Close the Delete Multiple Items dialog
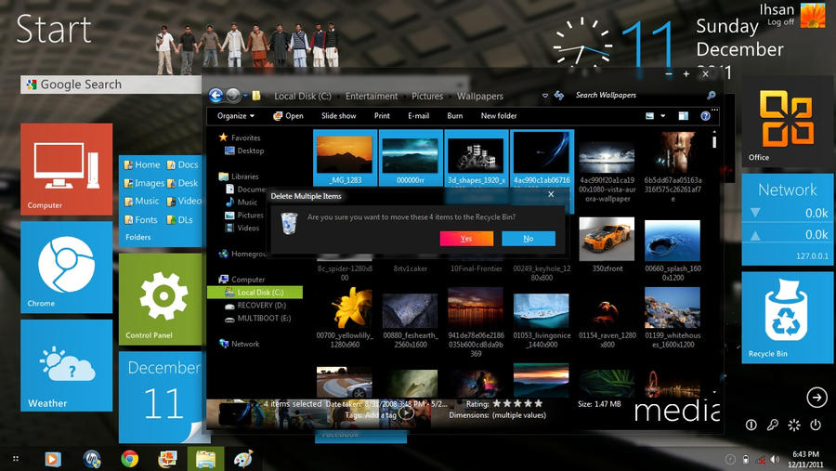The image size is (836, 471). (551, 195)
